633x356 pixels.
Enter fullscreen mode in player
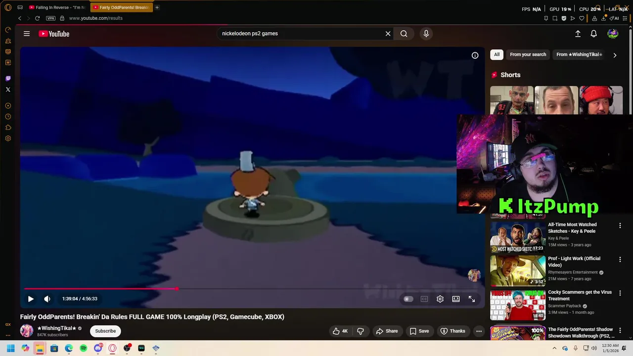click(472, 299)
